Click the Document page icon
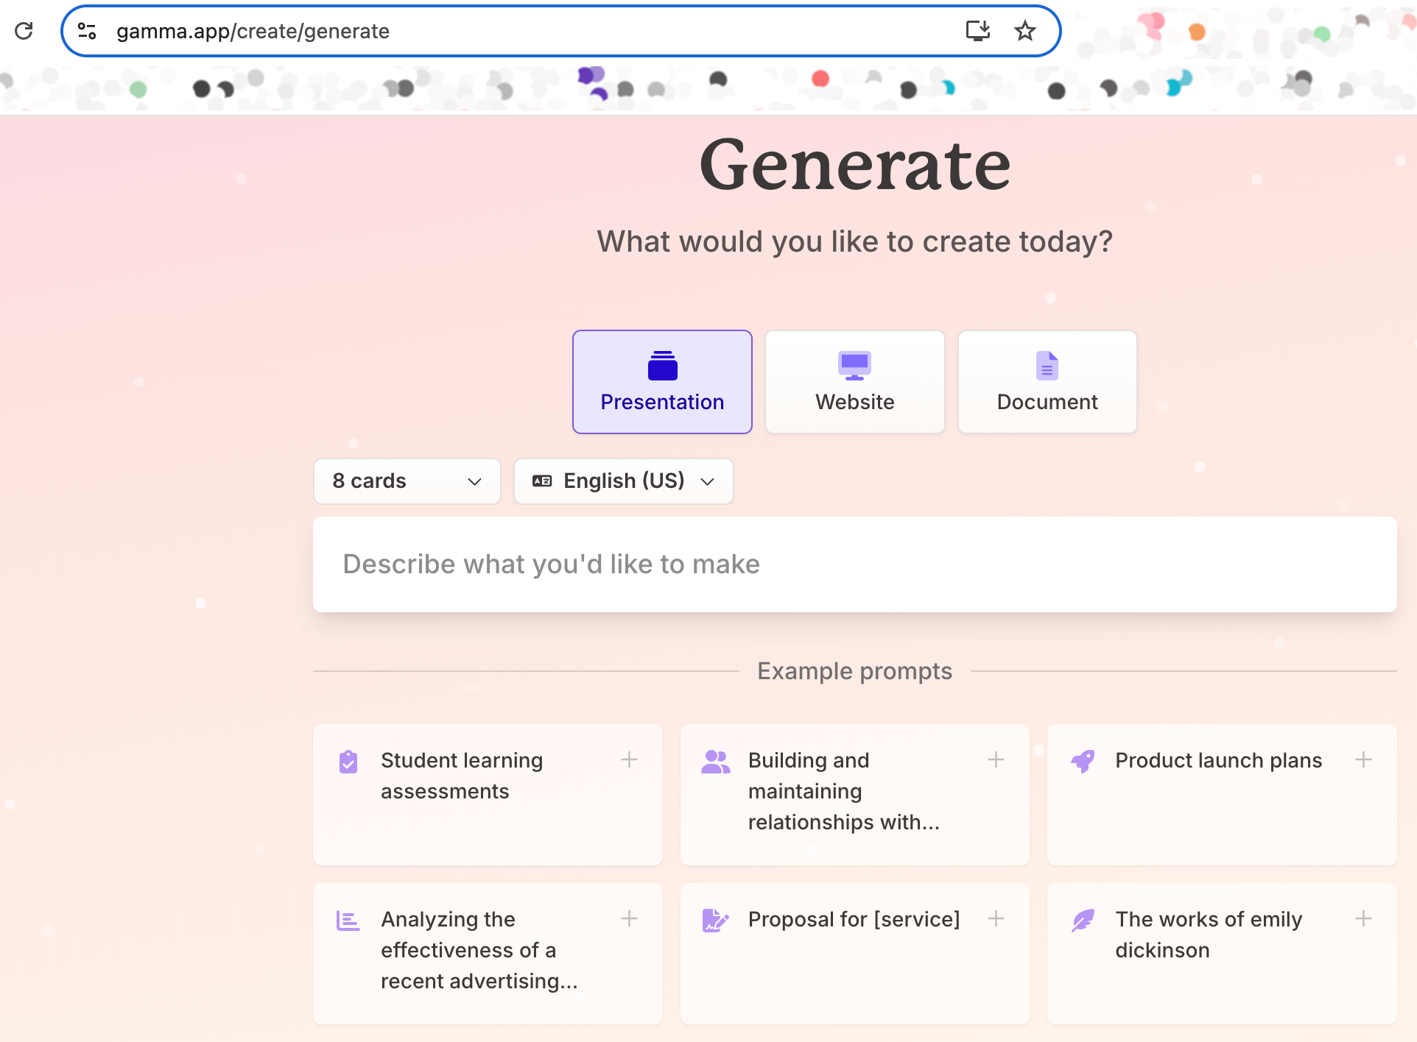Image resolution: width=1417 pixels, height=1042 pixels. tap(1047, 366)
